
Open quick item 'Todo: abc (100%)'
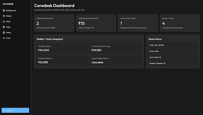coord(173,45)
